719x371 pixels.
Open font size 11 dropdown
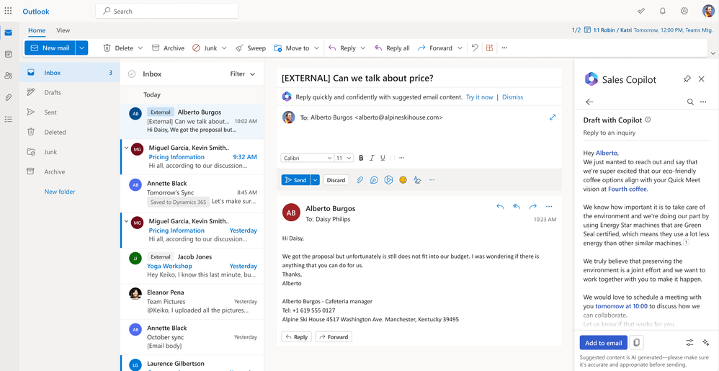click(344, 158)
